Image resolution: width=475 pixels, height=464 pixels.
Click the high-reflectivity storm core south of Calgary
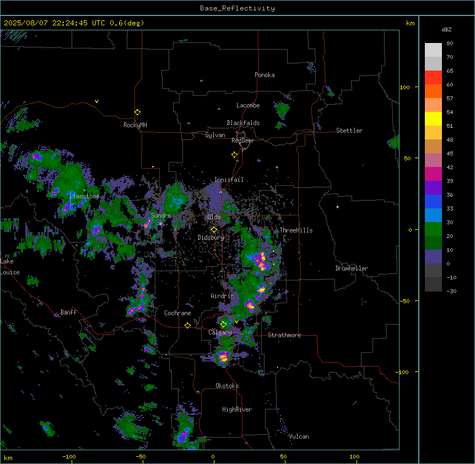pyautogui.click(x=224, y=357)
